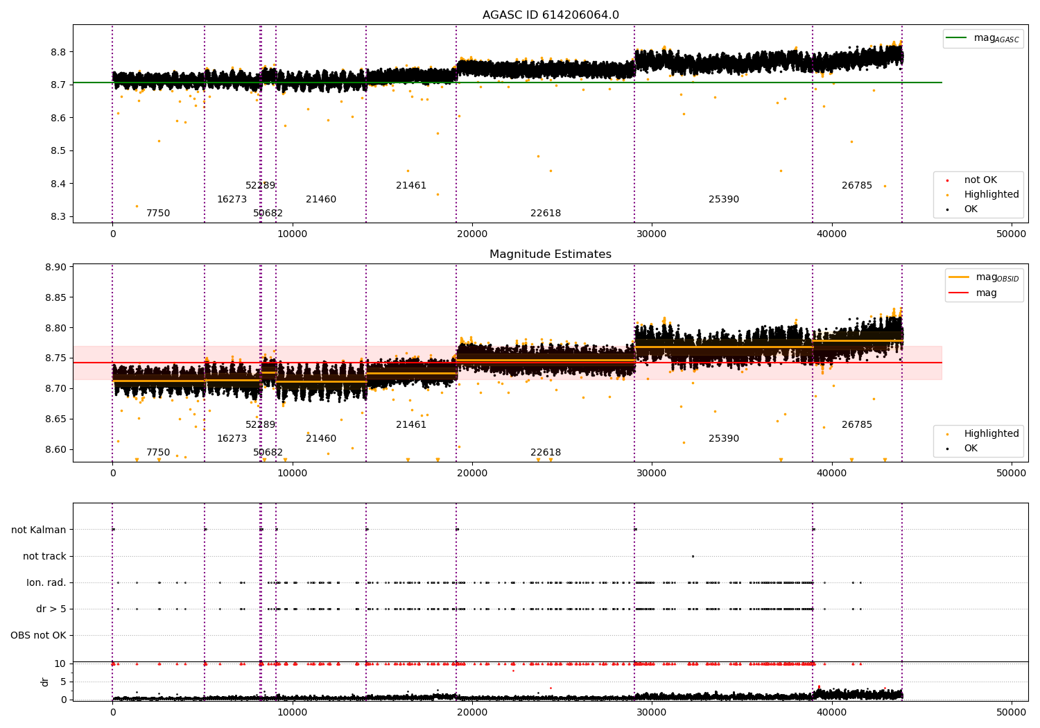Image resolution: width=1040 pixels, height=728 pixels.
Task: Click the 10 tick on dr axis
Action: (x=60, y=664)
